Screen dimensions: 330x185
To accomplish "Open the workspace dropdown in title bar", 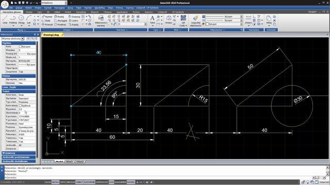I will [x=66, y=3].
